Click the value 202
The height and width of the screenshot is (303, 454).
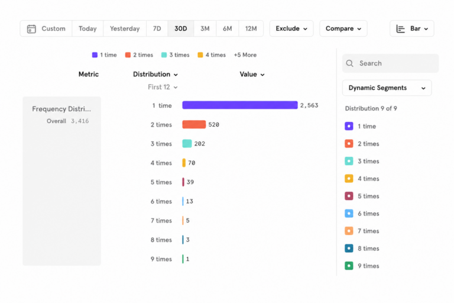point(199,144)
